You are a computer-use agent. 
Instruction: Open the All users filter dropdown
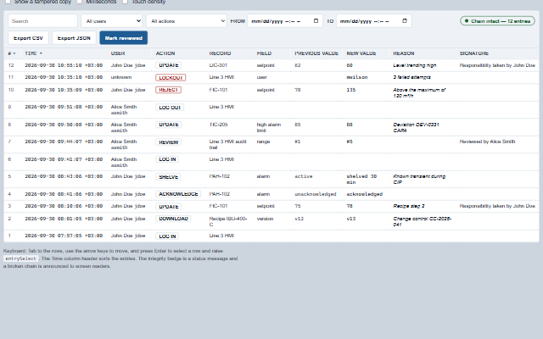112,20
